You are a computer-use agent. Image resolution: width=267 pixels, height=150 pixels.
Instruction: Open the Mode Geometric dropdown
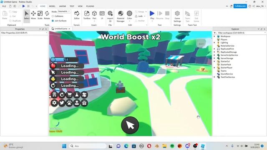pyautogui.click(x=64, y=11)
